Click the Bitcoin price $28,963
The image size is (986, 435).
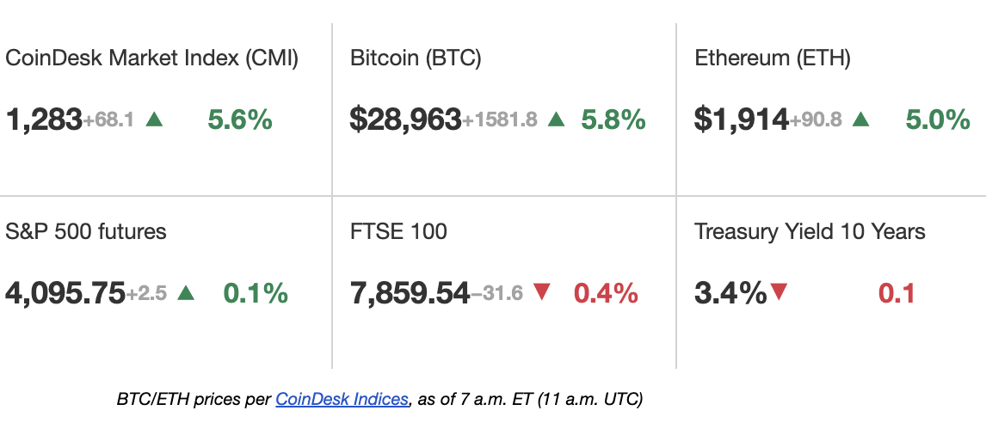coord(405,119)
